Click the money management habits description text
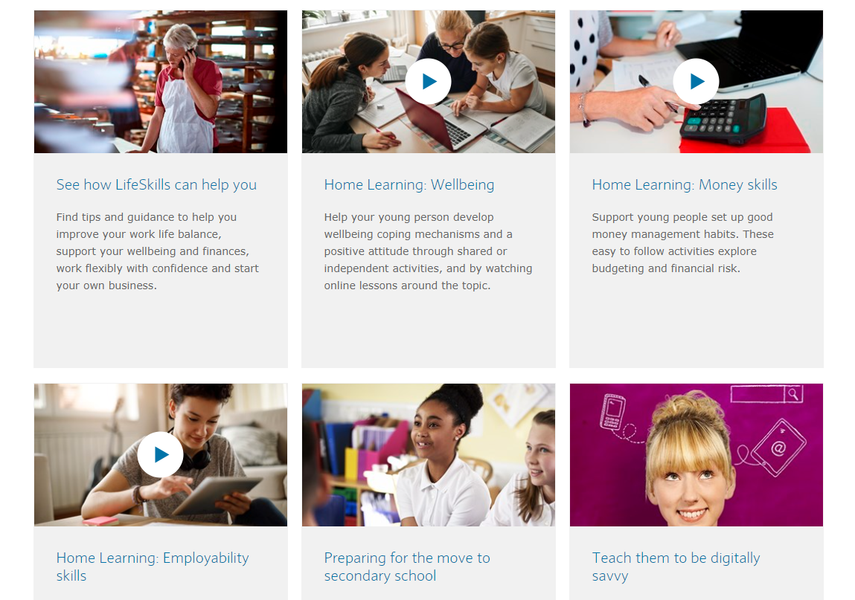The width and height of the screenshot is (855, 600). (682, 242)
